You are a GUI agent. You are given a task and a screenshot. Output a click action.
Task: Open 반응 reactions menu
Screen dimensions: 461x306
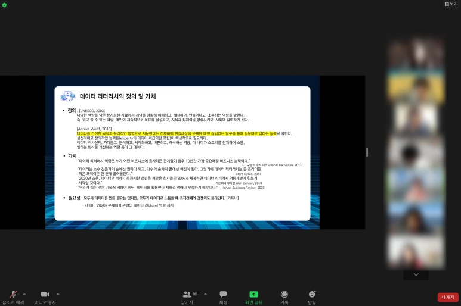coord(312,297)
